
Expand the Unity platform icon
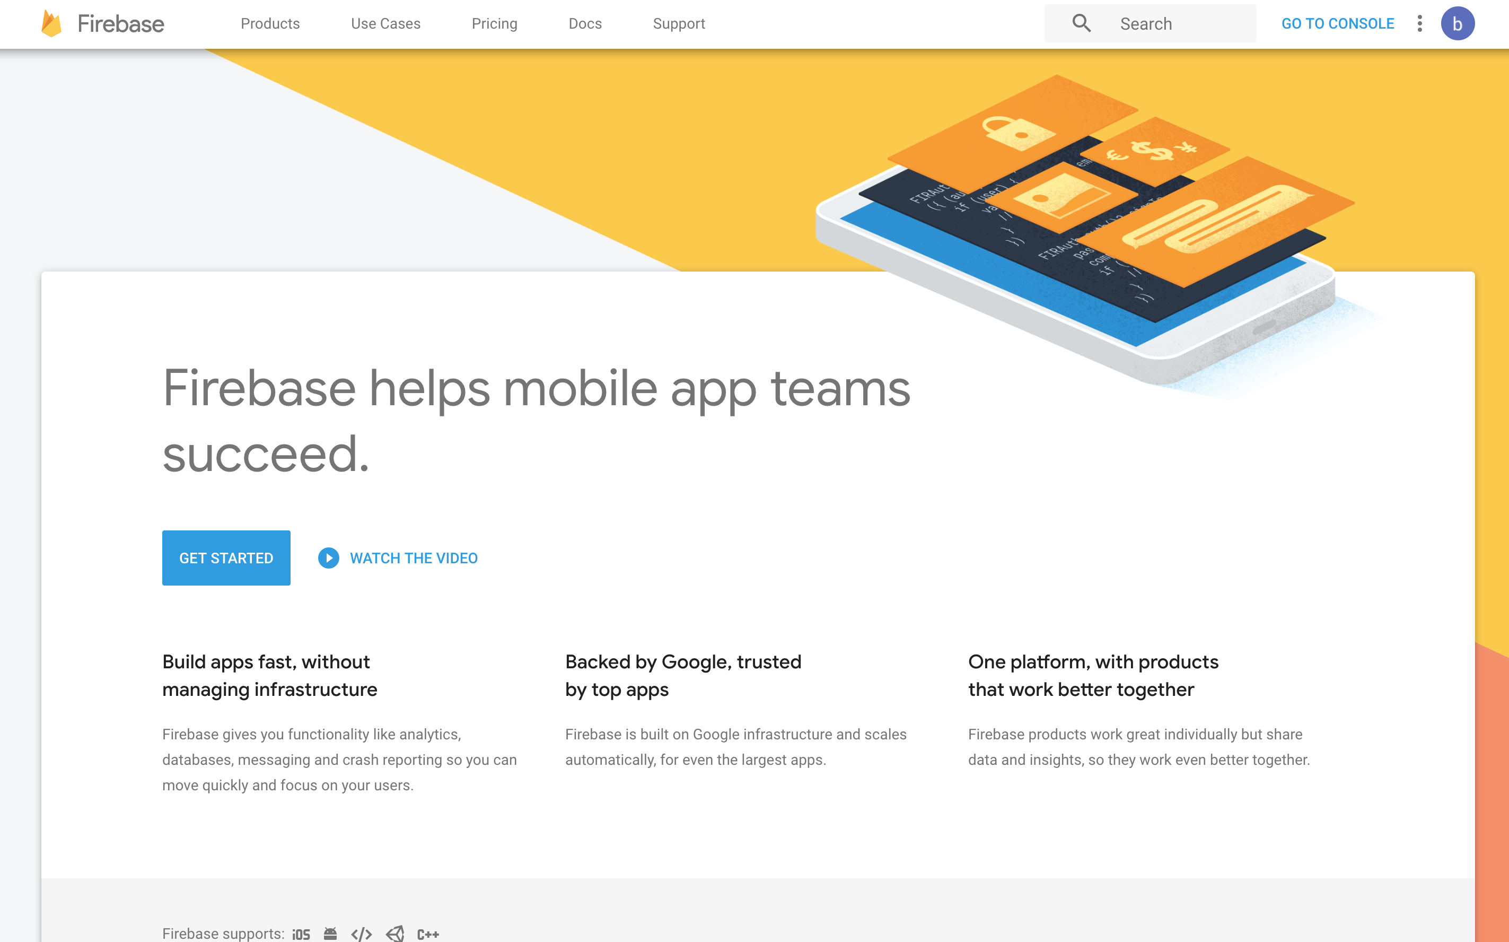(x=396, y=931)
